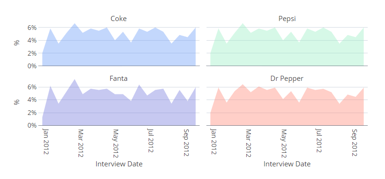The width and height of the screenshot is (385, 179).
Task: Click the % axis title beside Coke chart
Action: click(x=16, y=43)
